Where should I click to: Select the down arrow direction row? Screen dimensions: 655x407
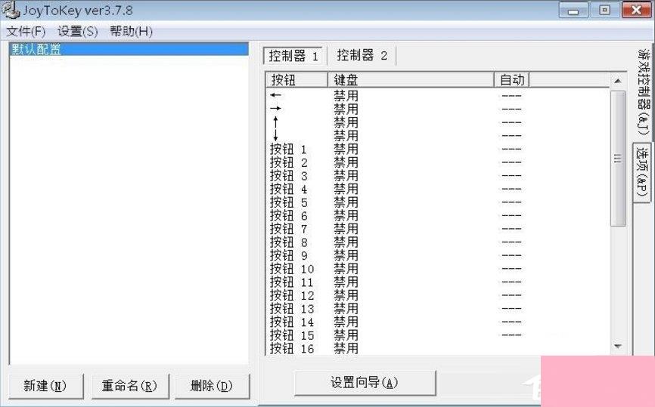437,135
